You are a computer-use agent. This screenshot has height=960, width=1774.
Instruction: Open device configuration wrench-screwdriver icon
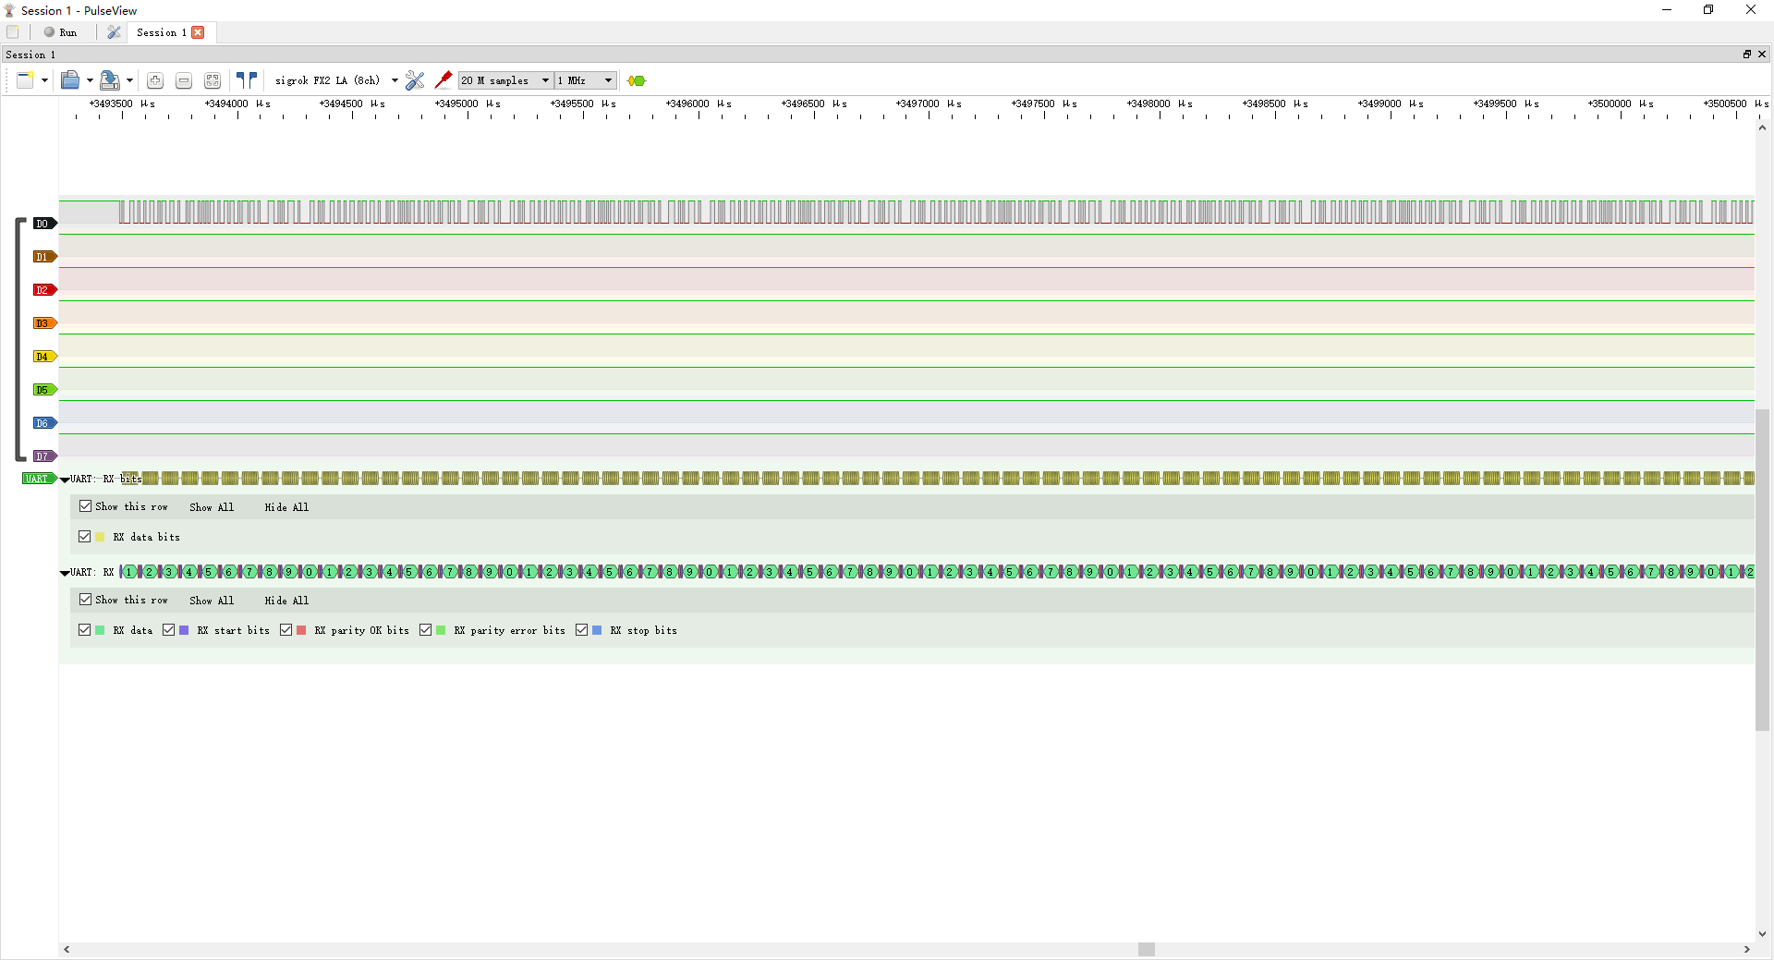pos(415,81)
